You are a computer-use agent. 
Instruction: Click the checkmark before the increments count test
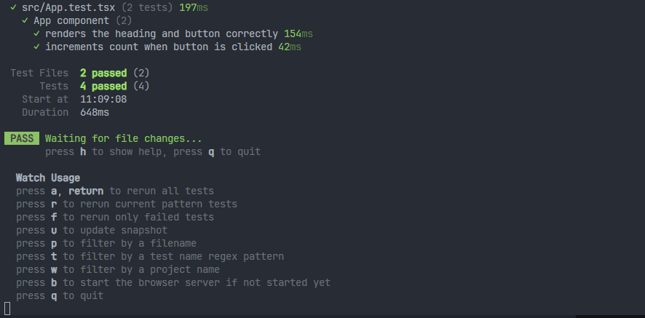[x=36, y=47]
